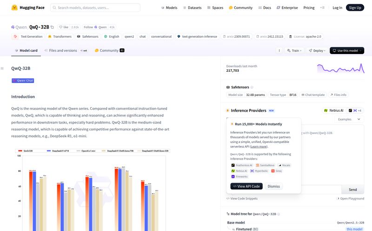Select Groq provider

coord(277,171)
